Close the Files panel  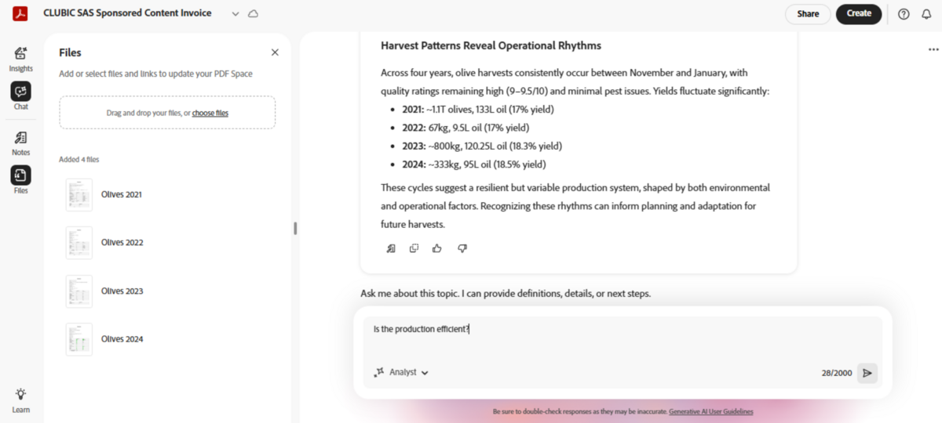pyautogui.click(x=275, y=52)
